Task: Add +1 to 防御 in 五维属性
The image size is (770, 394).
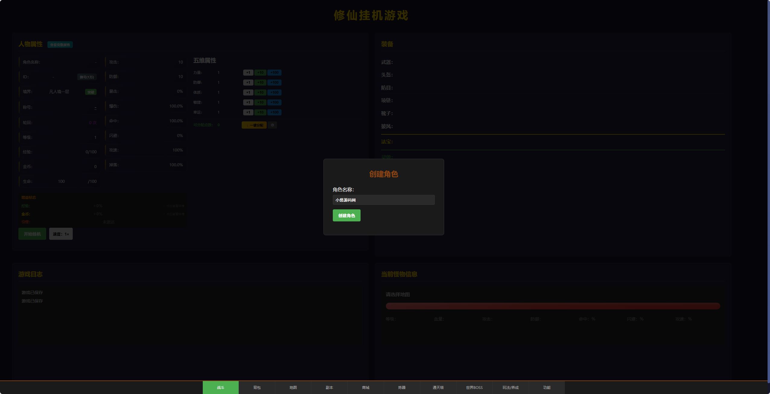Action: (248, 83)
